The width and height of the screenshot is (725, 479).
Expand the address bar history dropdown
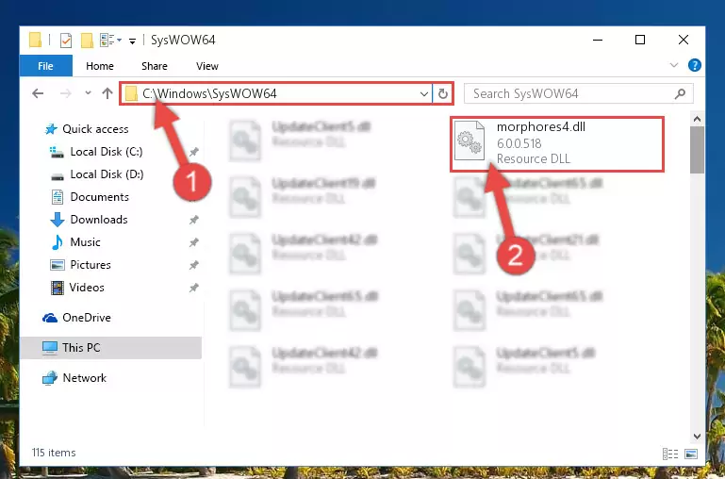[423, 94]
